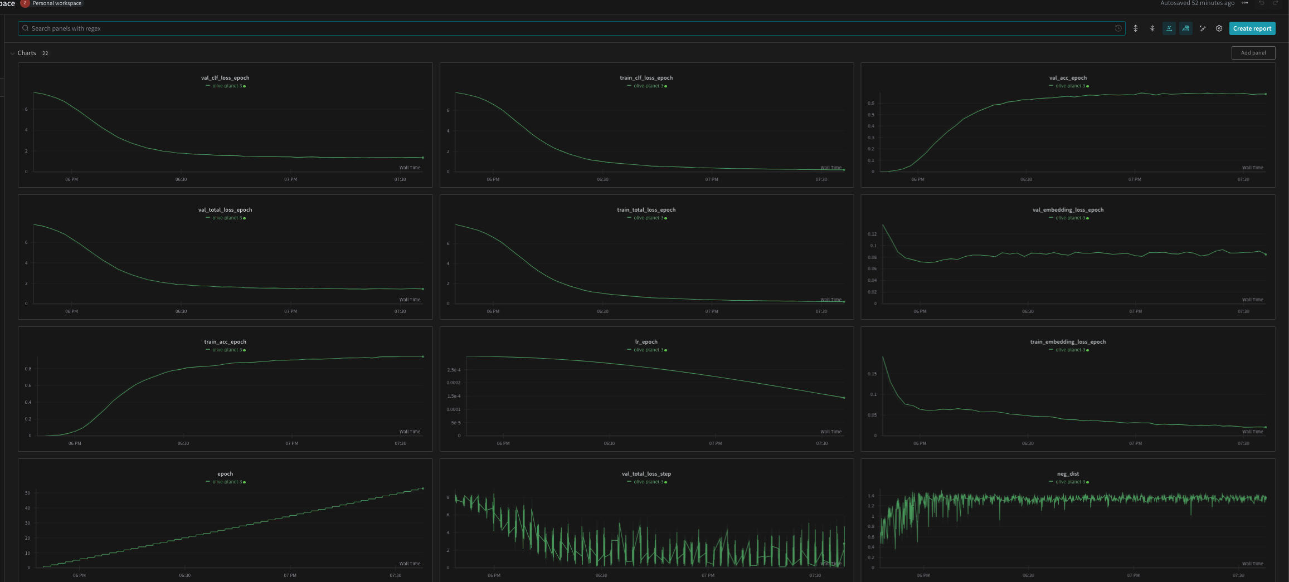
Task: Click the epoch chart title
Action: (x=225, y=474)
